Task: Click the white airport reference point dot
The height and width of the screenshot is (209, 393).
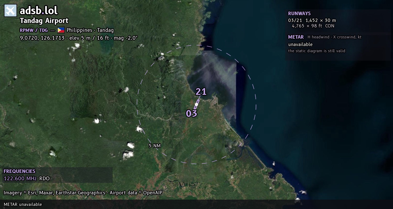Action: 196,104
